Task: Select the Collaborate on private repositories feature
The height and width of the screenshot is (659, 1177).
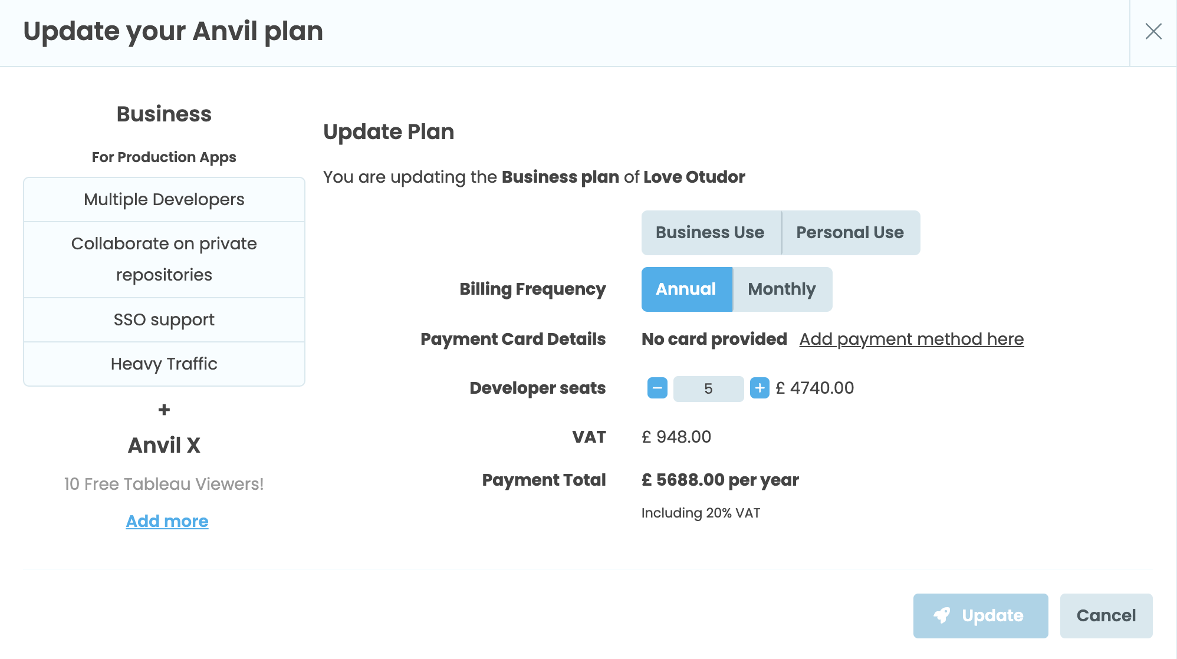Action: pyautogui.click(x=164, y=259)
